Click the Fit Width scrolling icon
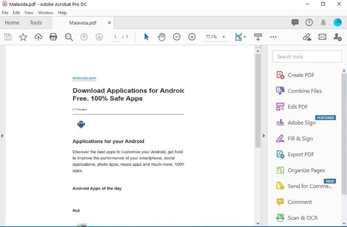 click(x=238, y=37)
